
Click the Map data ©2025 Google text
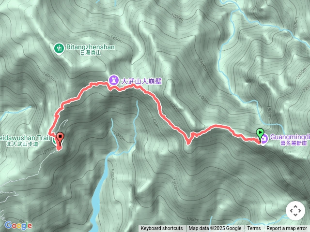point(215,229)
